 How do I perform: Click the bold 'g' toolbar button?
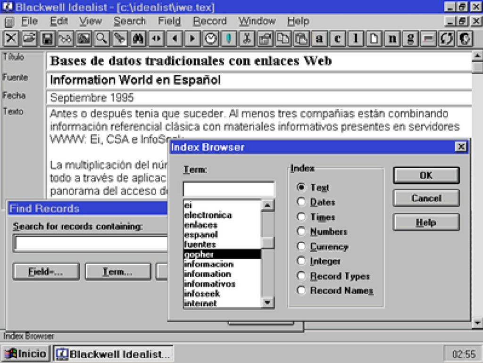point(410,39)
